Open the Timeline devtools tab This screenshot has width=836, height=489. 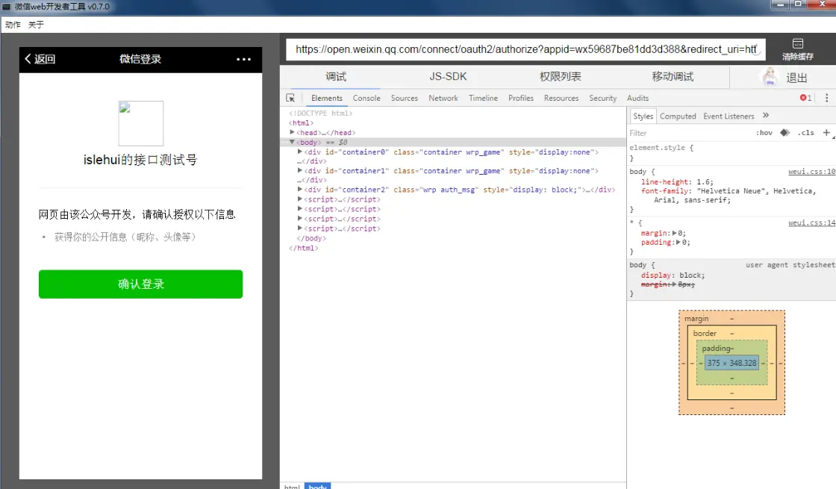coord(483,98)
